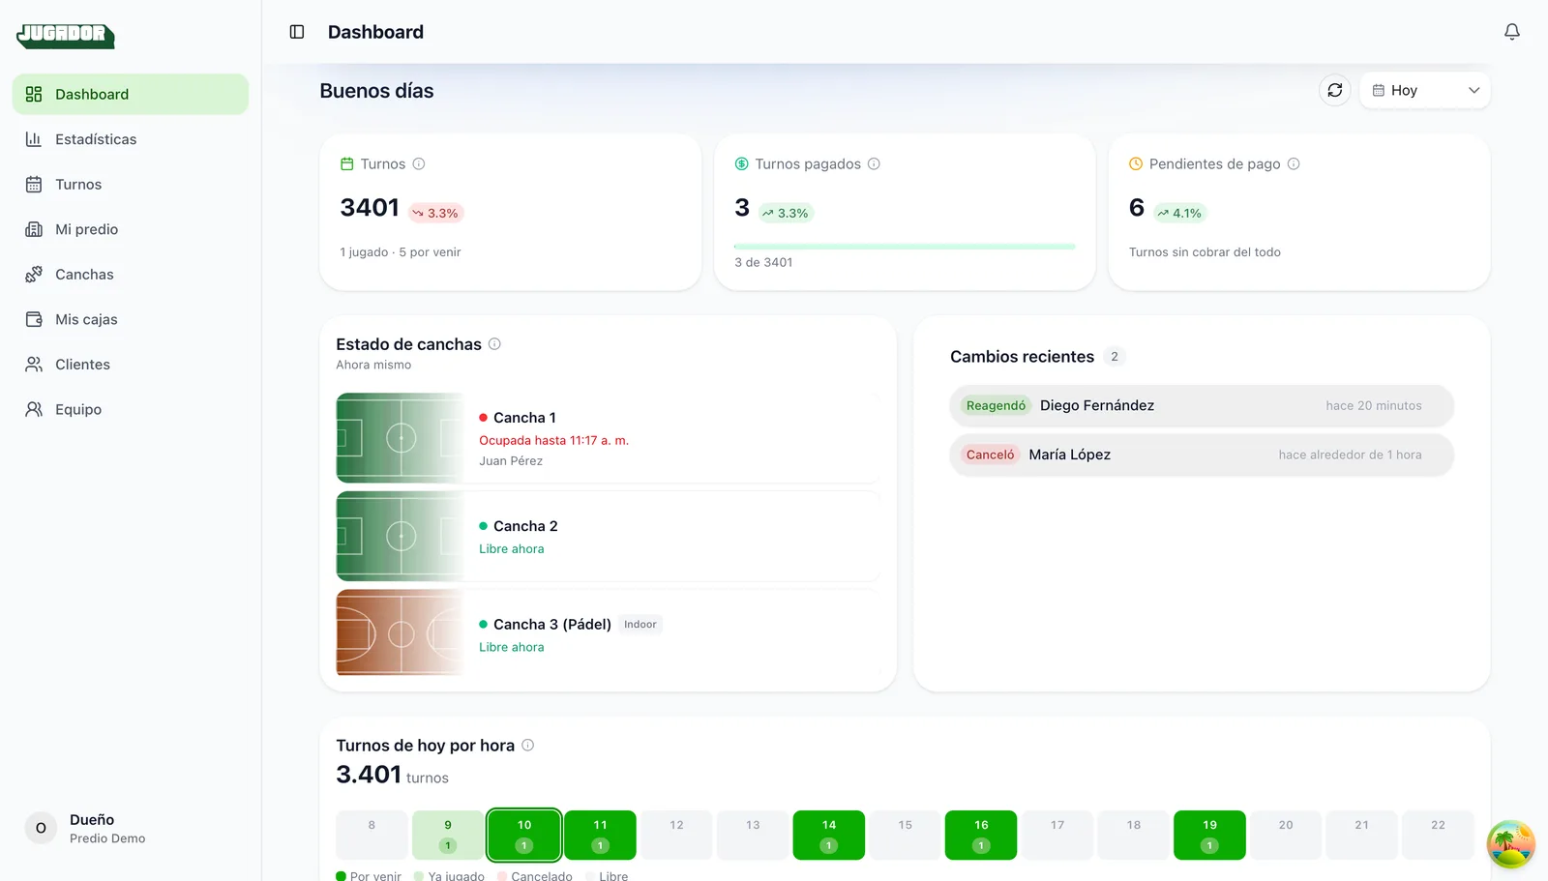Open Diego Fernández rescheduled entry
Viewport: 1548px width, 881px height.
click(1202, 405)
